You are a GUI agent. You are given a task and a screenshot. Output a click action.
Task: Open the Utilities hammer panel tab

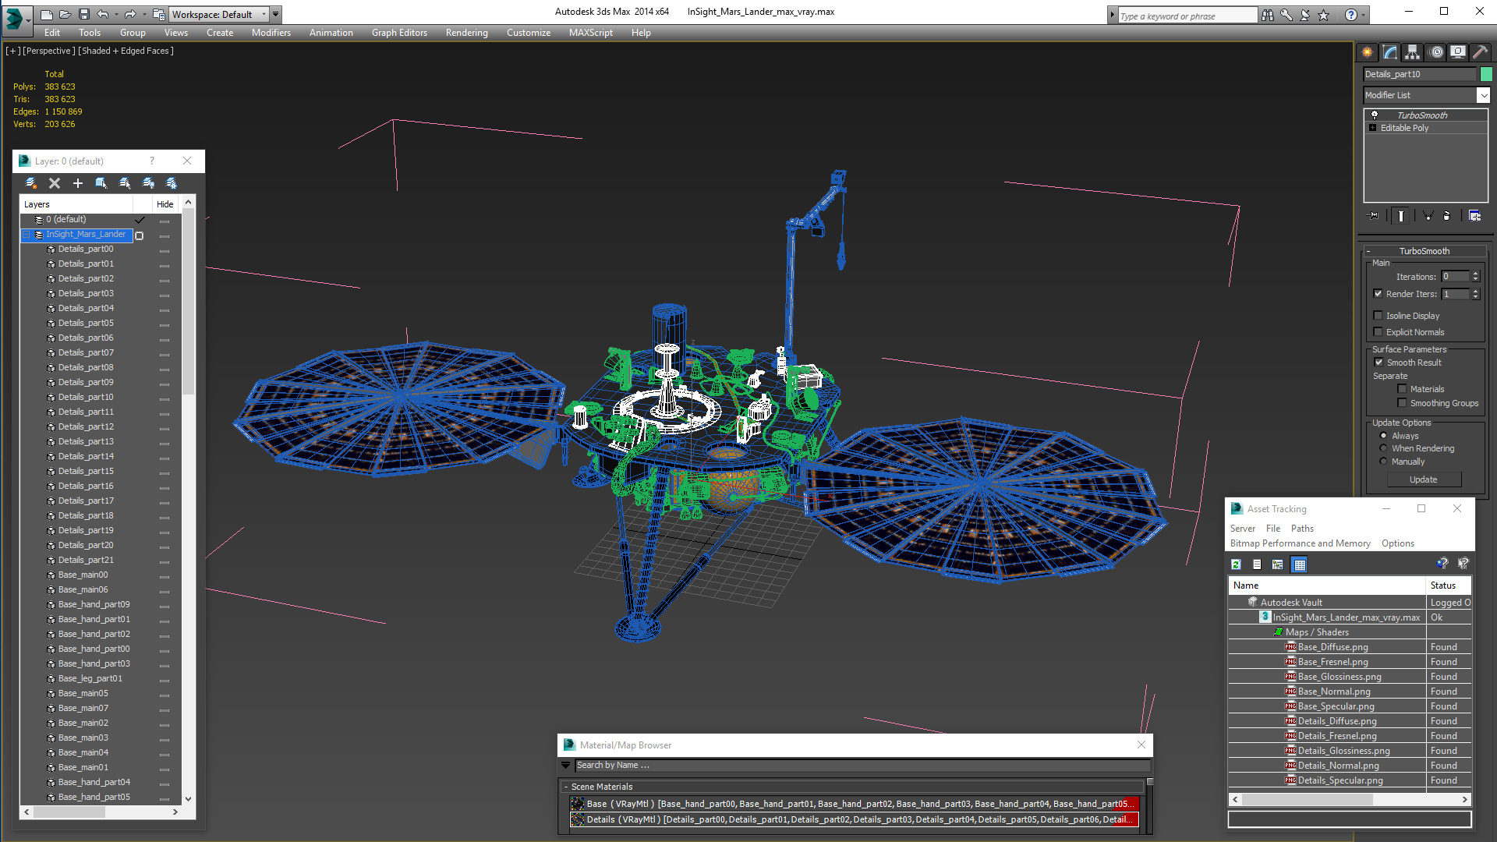[x=1480, y=52]
